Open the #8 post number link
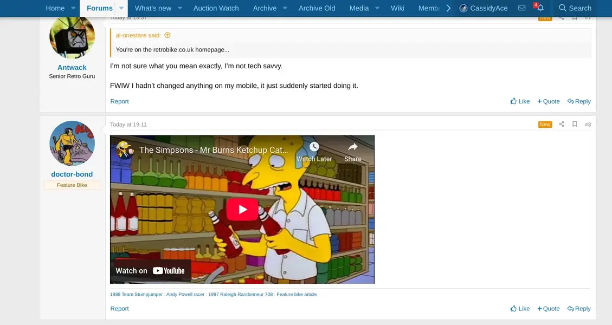The width and height of the screenshot is (612, 325). click(x=588, y=125)
